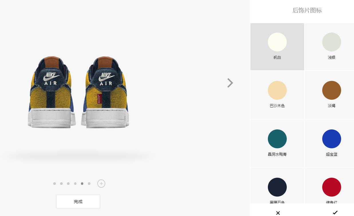This screenshot has width=354, height=216.
Task: Click the left shoe heel image
Action: click(x=52, y=92)
